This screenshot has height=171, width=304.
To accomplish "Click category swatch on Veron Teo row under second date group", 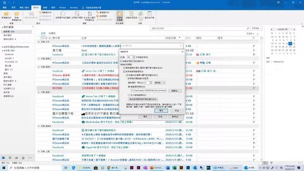I will [x=198, y=71].
